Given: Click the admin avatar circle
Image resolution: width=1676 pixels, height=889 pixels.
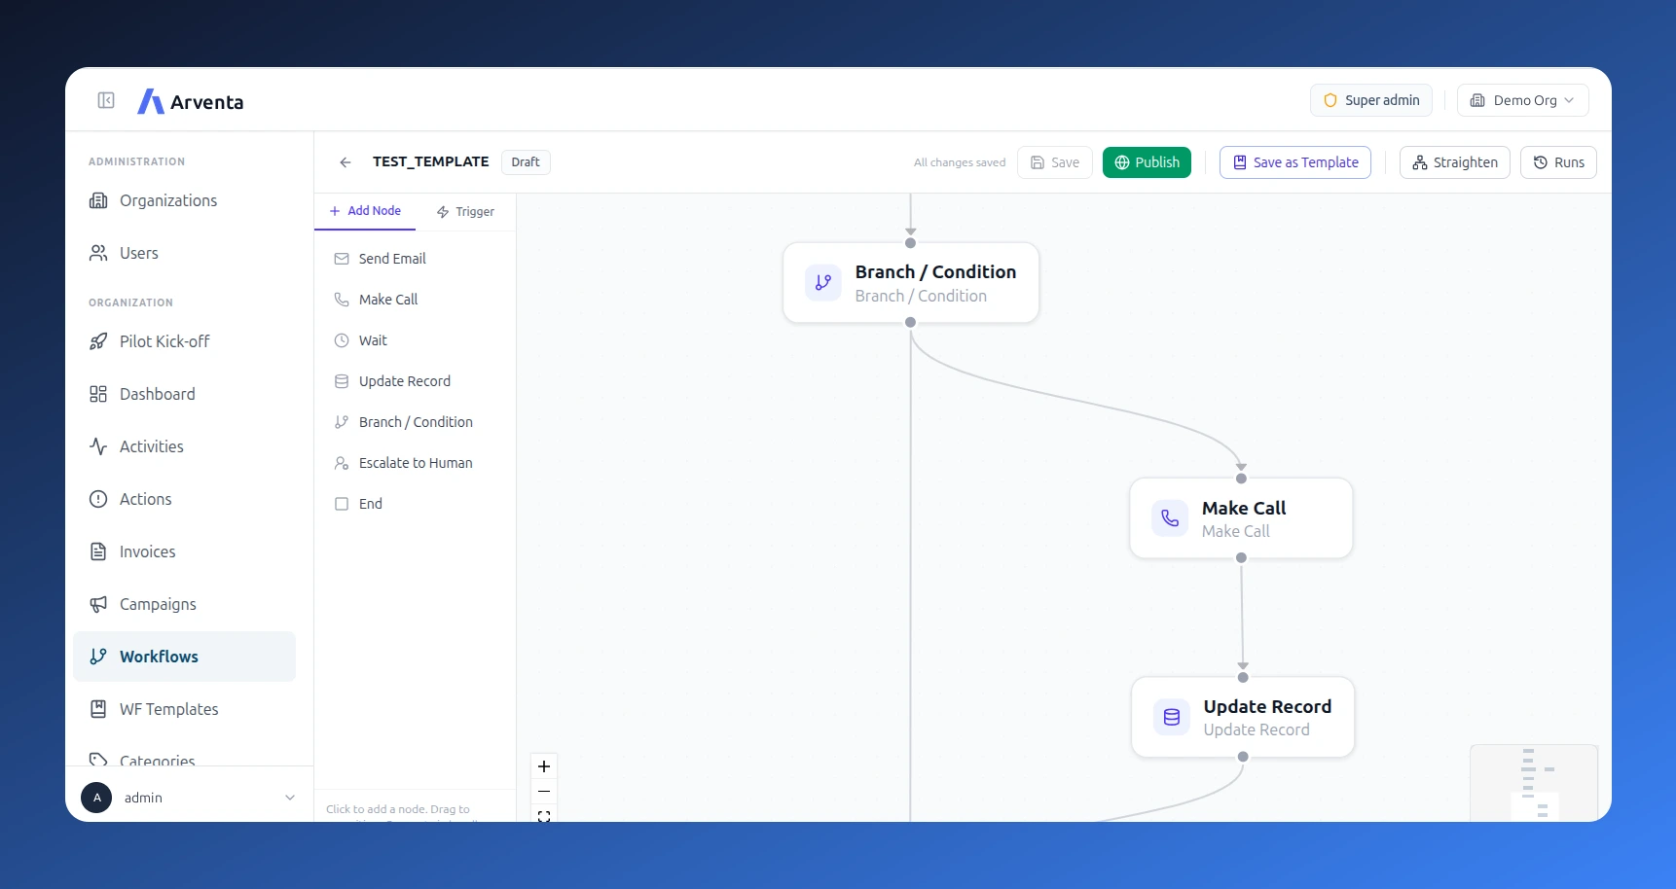Looking at the screenshot, I should [x=96, y=798].
